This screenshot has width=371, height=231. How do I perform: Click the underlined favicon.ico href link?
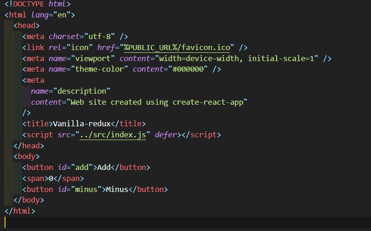[177, 47]
